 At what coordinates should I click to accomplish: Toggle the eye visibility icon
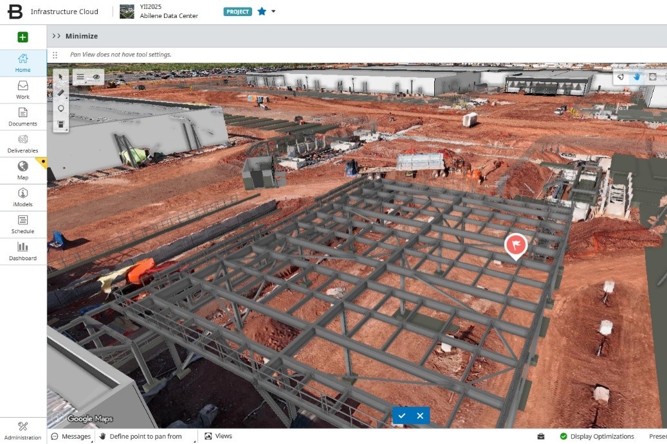(95, 76)
